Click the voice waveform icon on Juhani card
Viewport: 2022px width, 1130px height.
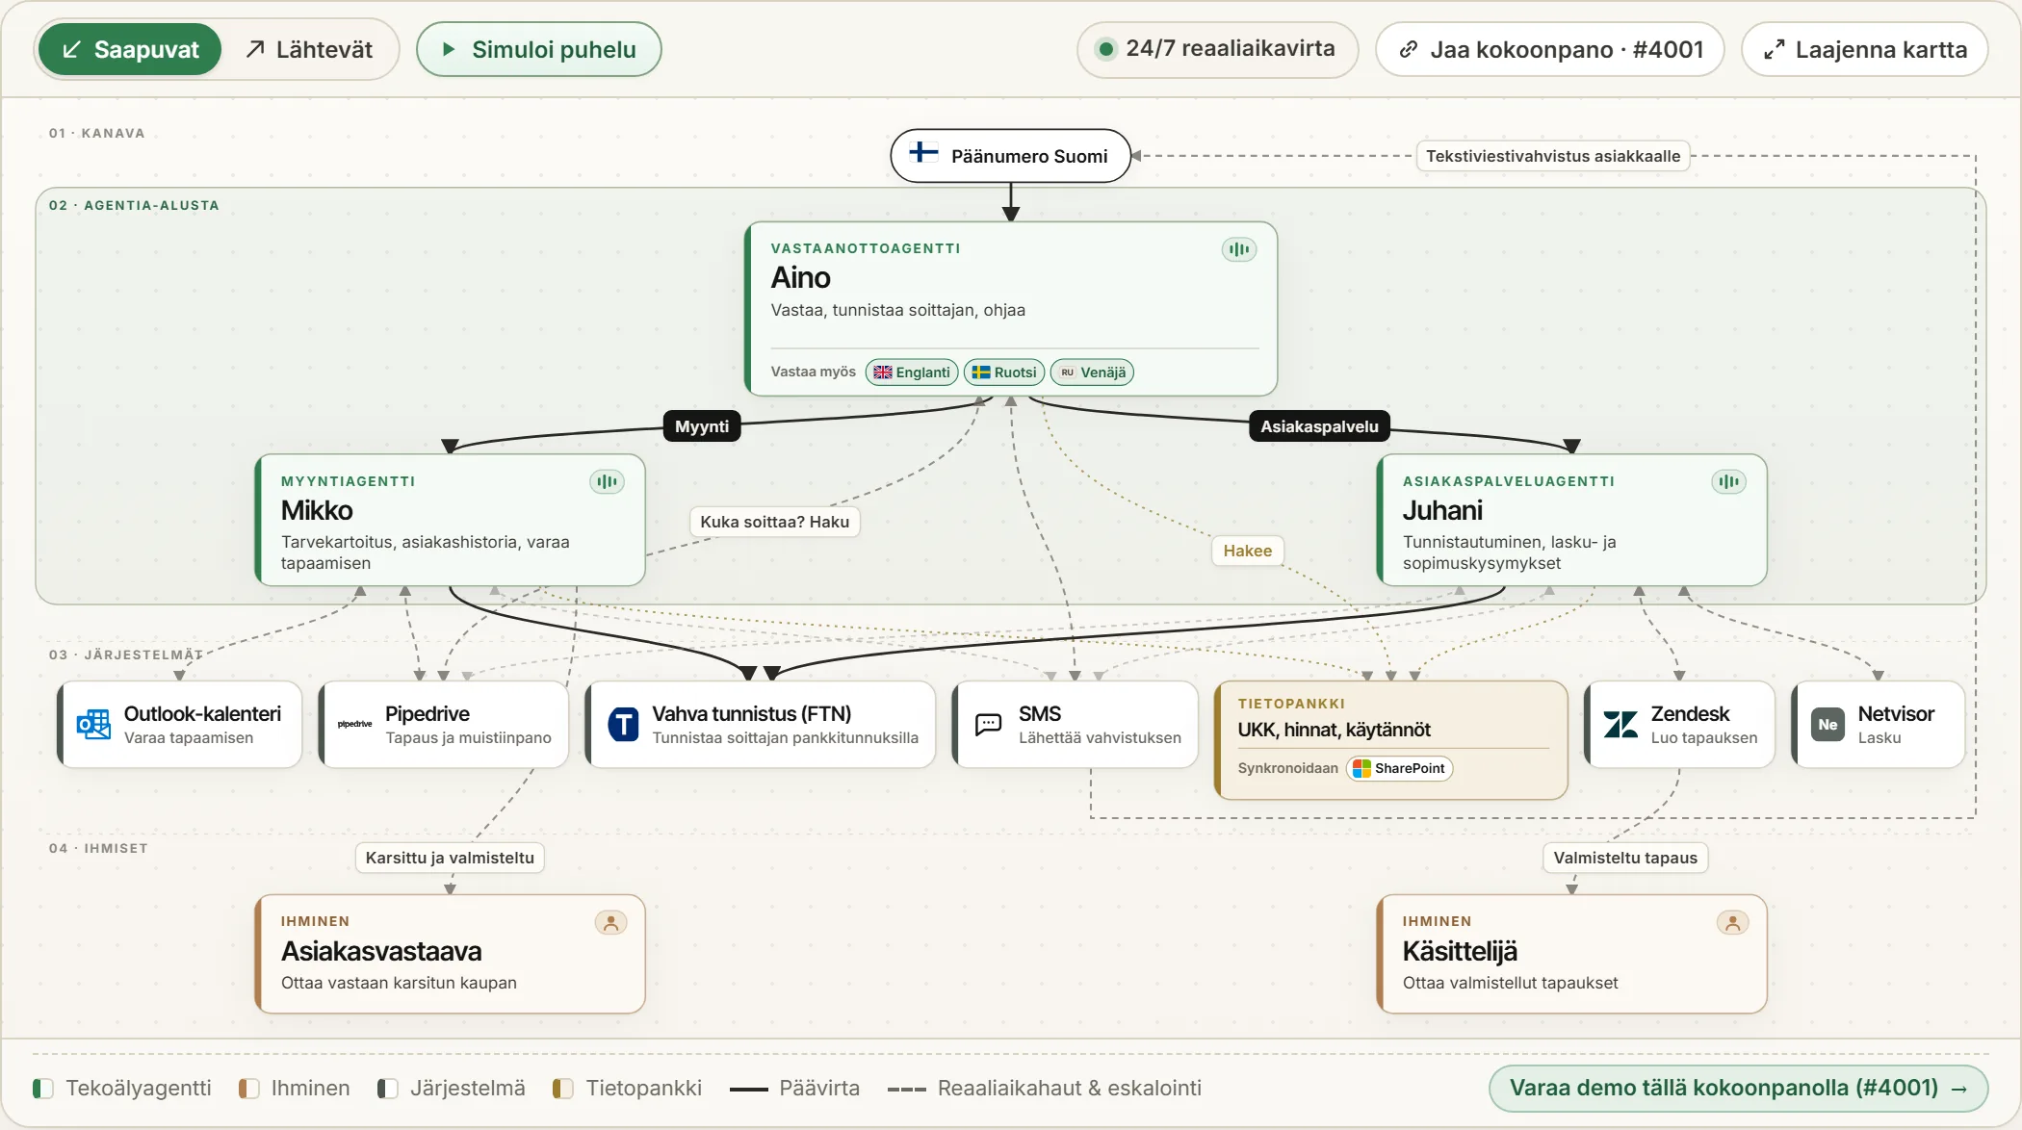(x=1728, y=481)
